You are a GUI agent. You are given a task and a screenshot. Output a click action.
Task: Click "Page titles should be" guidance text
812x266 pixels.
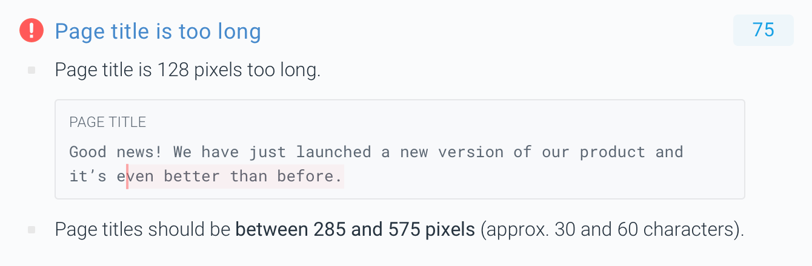[143, 230]
